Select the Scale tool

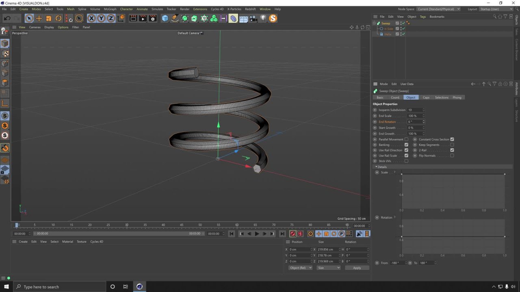pos(49,18)
